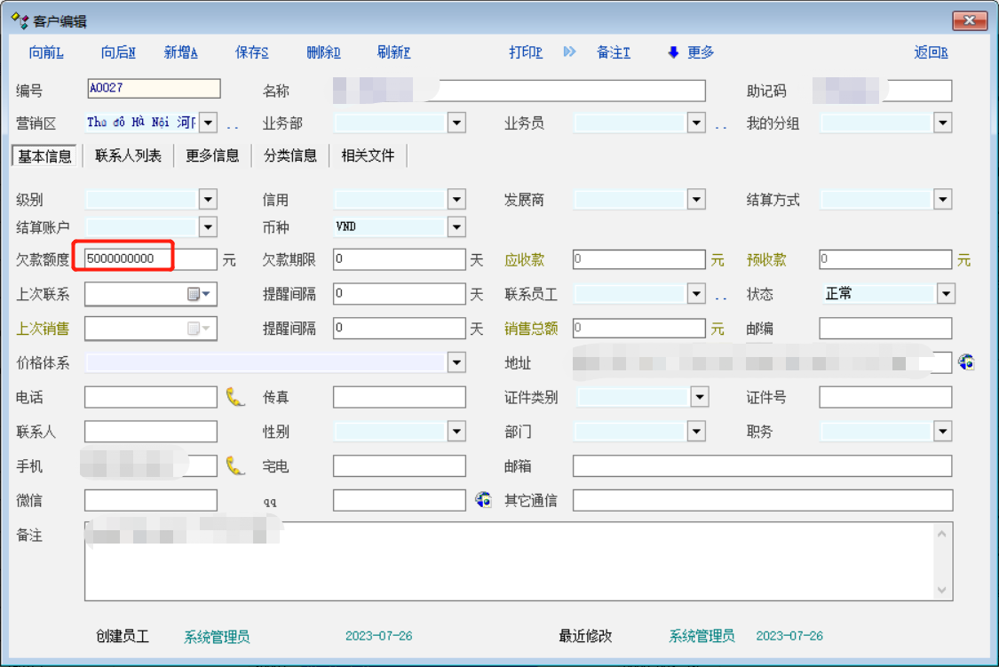Click 新增 to add new customer
This screenshot has height=667, width=999.
(x=180, y=52)
